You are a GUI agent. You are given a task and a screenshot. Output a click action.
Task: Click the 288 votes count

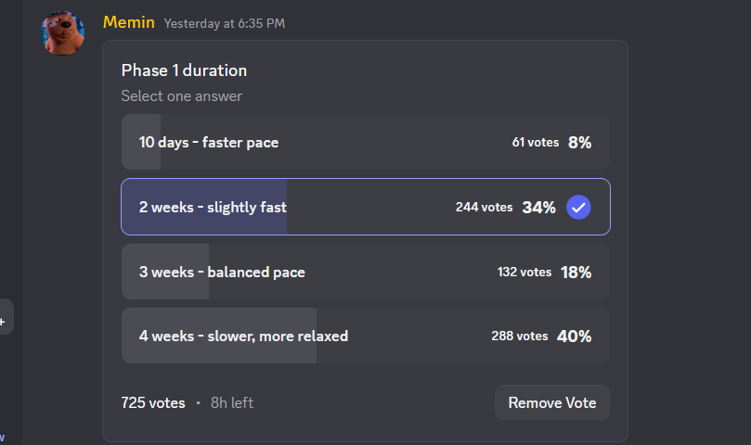point(520,336)
